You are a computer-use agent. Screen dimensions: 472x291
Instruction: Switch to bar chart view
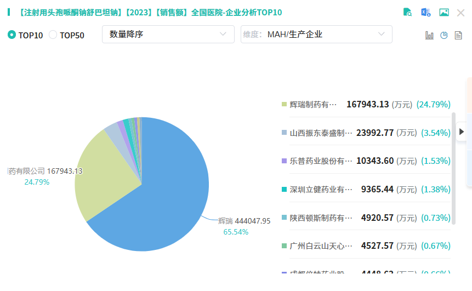pos(429,35)
